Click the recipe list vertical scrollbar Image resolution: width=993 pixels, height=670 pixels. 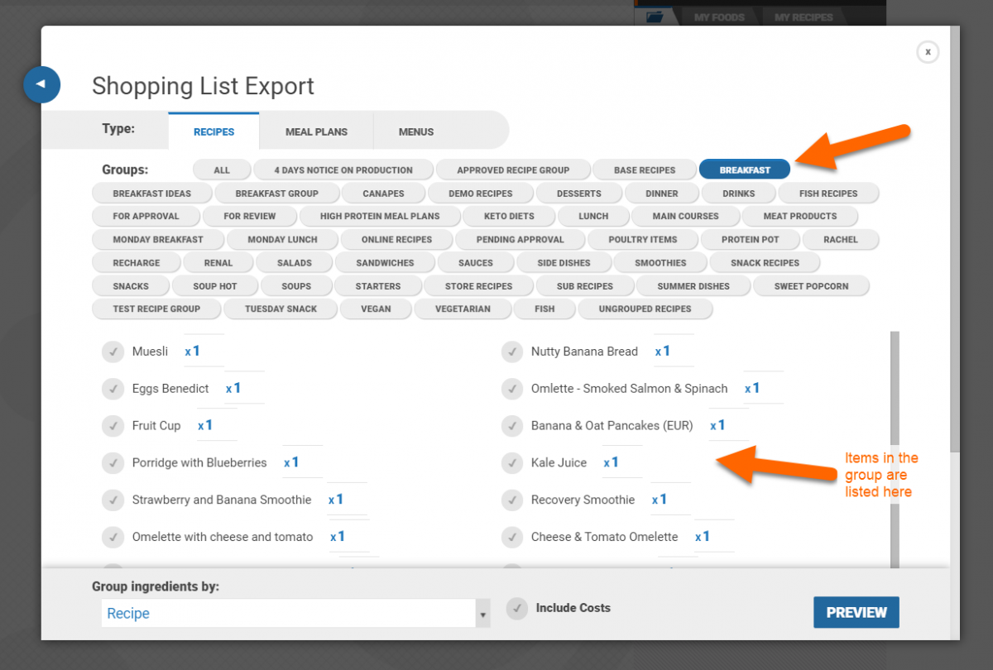point(894,447)
